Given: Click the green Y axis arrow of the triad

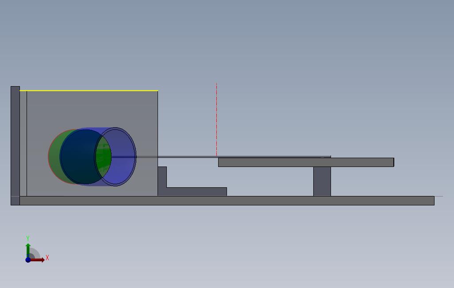Looking at the screenshot, I should point(28,250).
